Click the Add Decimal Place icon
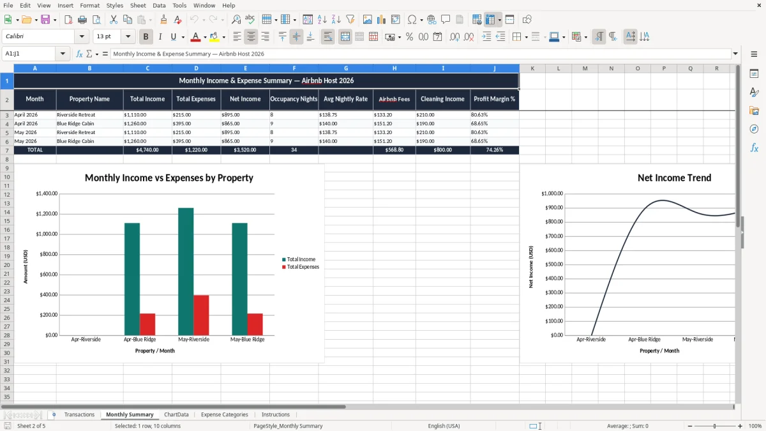 pos(455,37)
